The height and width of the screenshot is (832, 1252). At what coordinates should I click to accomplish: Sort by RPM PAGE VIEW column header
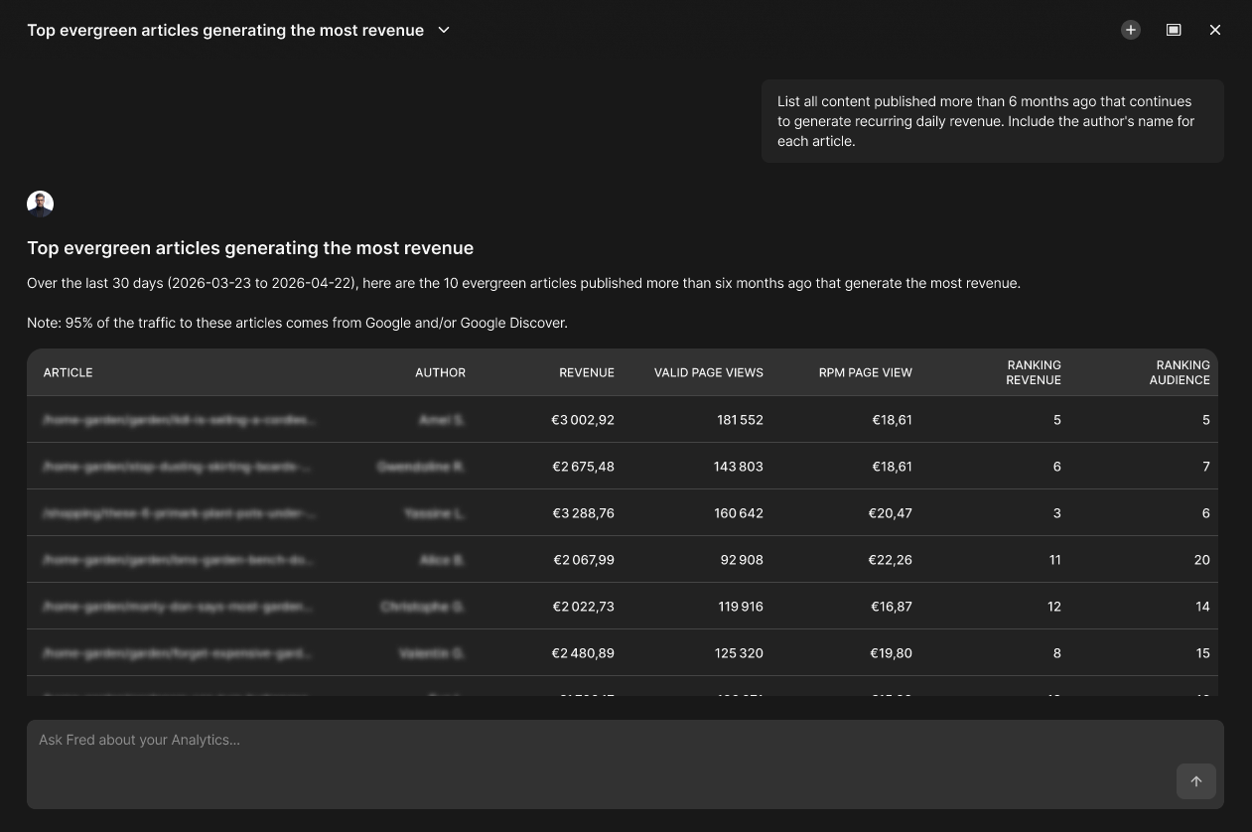point(866,372)
